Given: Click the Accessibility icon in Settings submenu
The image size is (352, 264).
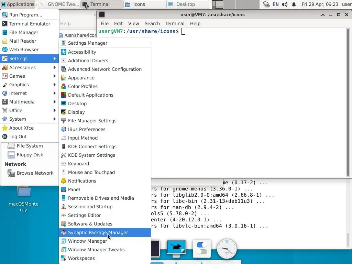Looking at the screenshot, I should [64, 52].
